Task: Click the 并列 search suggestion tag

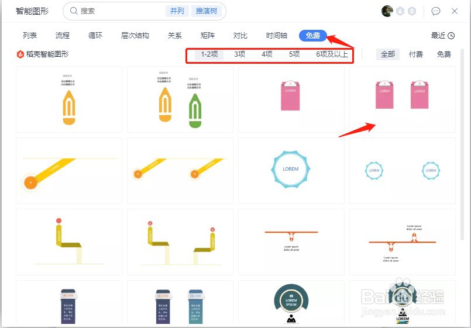Action: pos(177,11)
